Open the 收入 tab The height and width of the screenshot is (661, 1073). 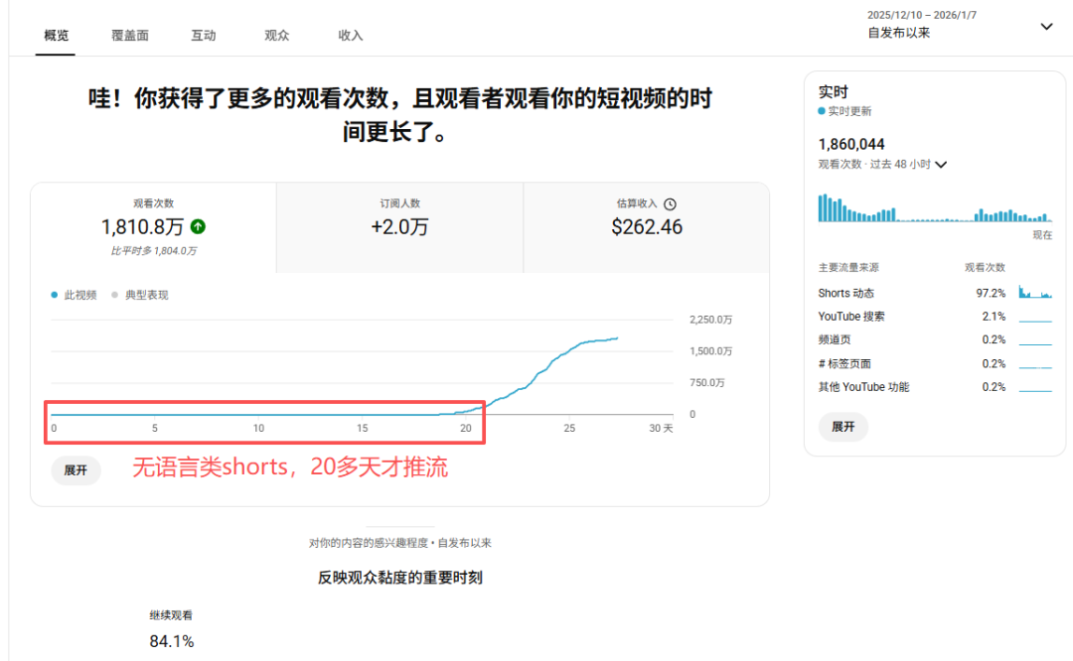[x=351, y=36]
